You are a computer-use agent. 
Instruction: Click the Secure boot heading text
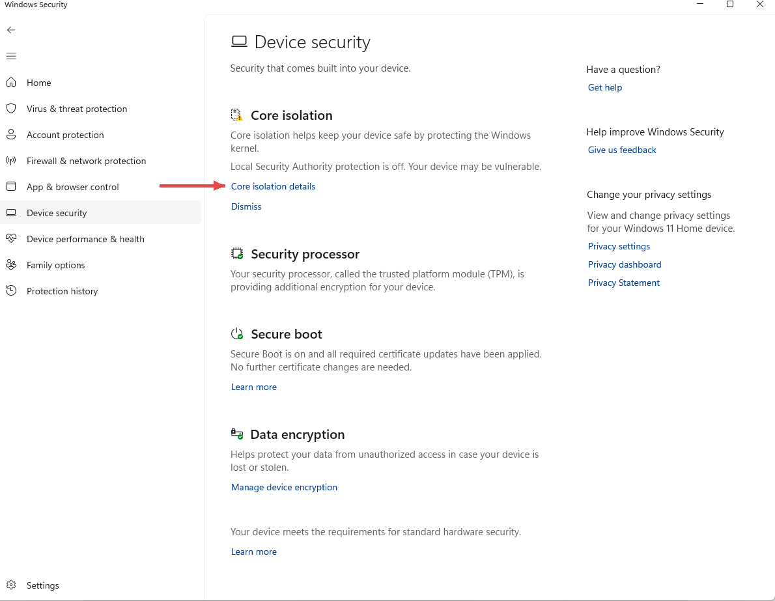[286, 334]
